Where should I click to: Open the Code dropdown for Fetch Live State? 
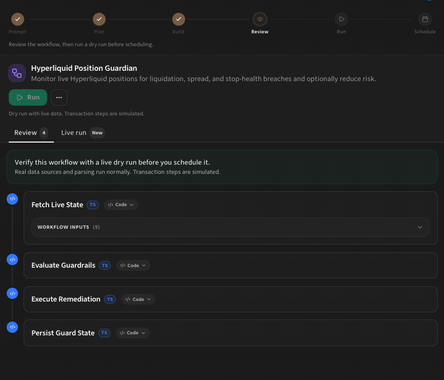pos(120,205)
